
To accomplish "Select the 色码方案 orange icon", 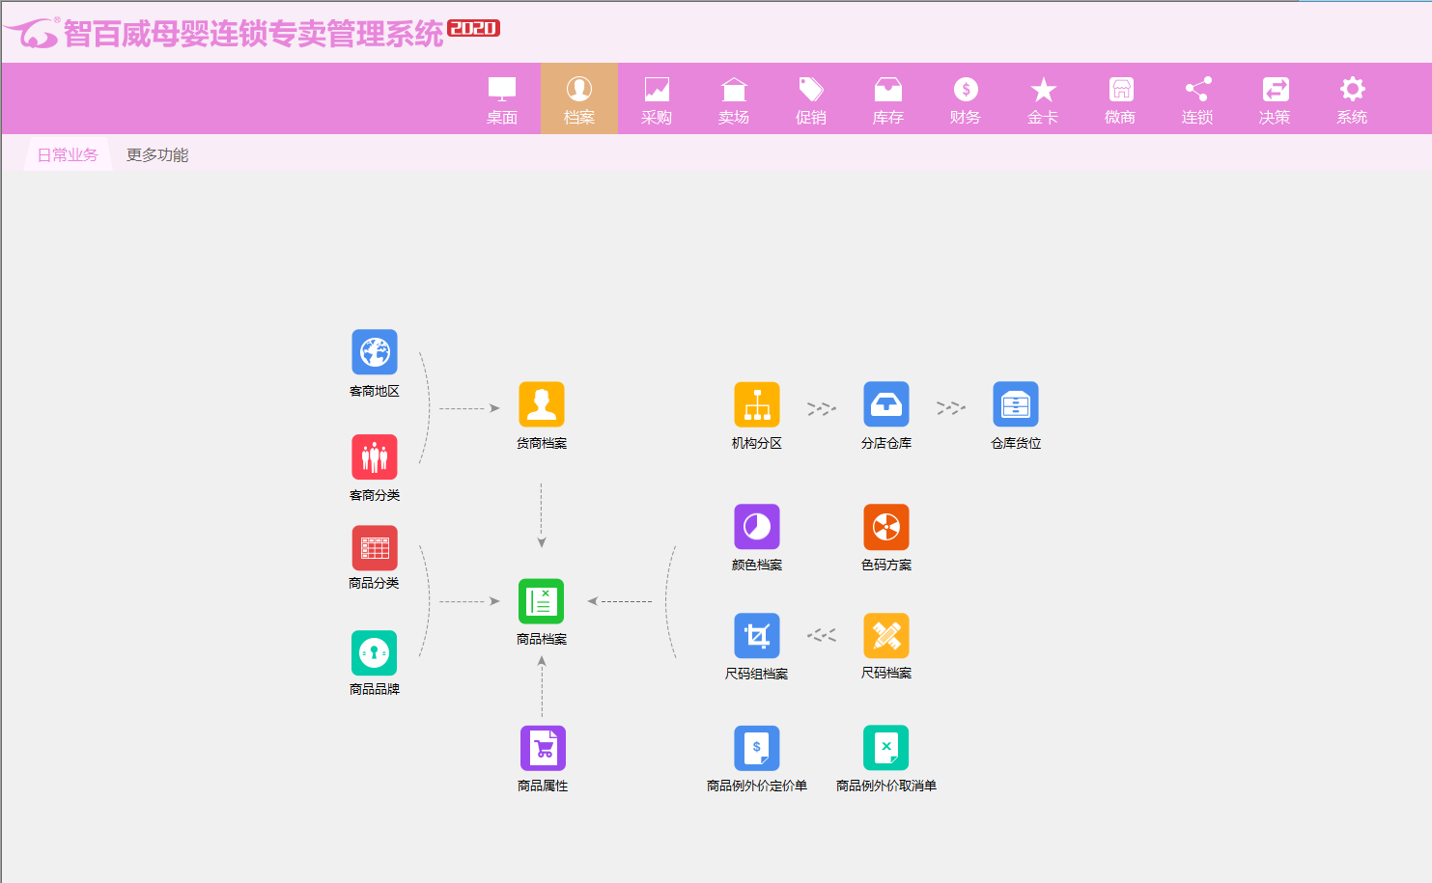I will point(885,527).
